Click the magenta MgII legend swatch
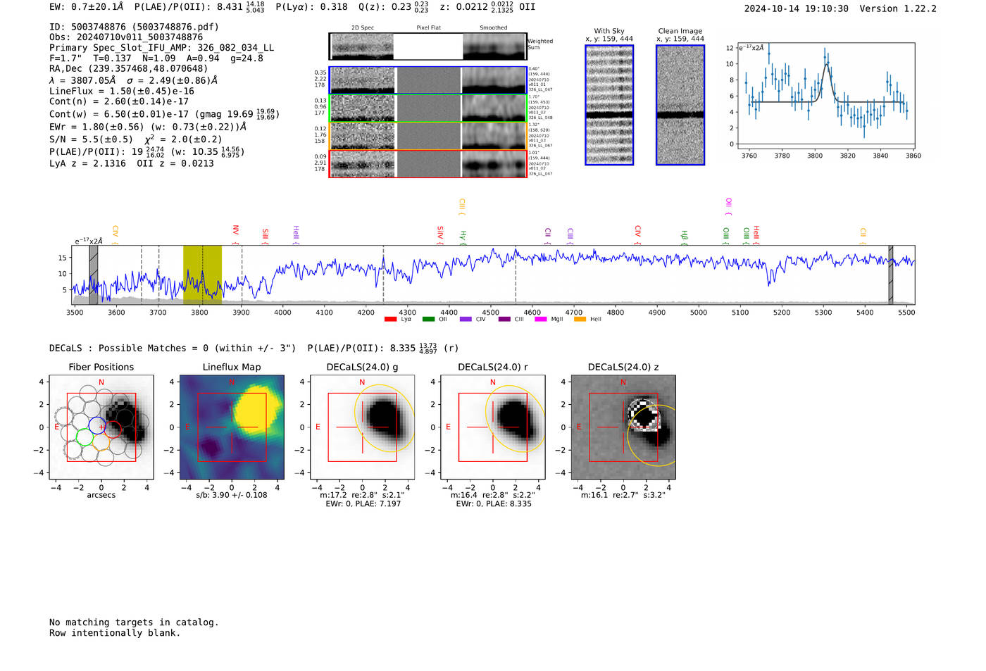Screen dimensions: 986x671 tap(541, 319)
